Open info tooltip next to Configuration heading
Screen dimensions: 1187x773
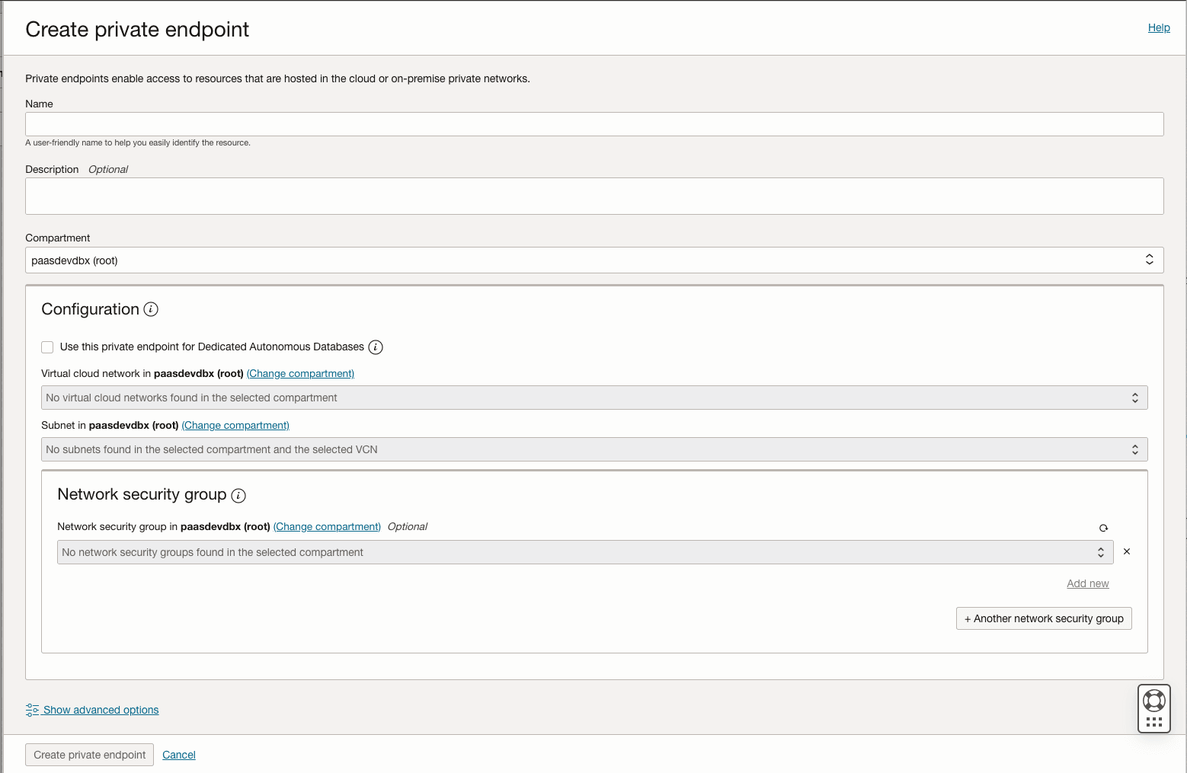pyautogui.click(x=151, y=309)
